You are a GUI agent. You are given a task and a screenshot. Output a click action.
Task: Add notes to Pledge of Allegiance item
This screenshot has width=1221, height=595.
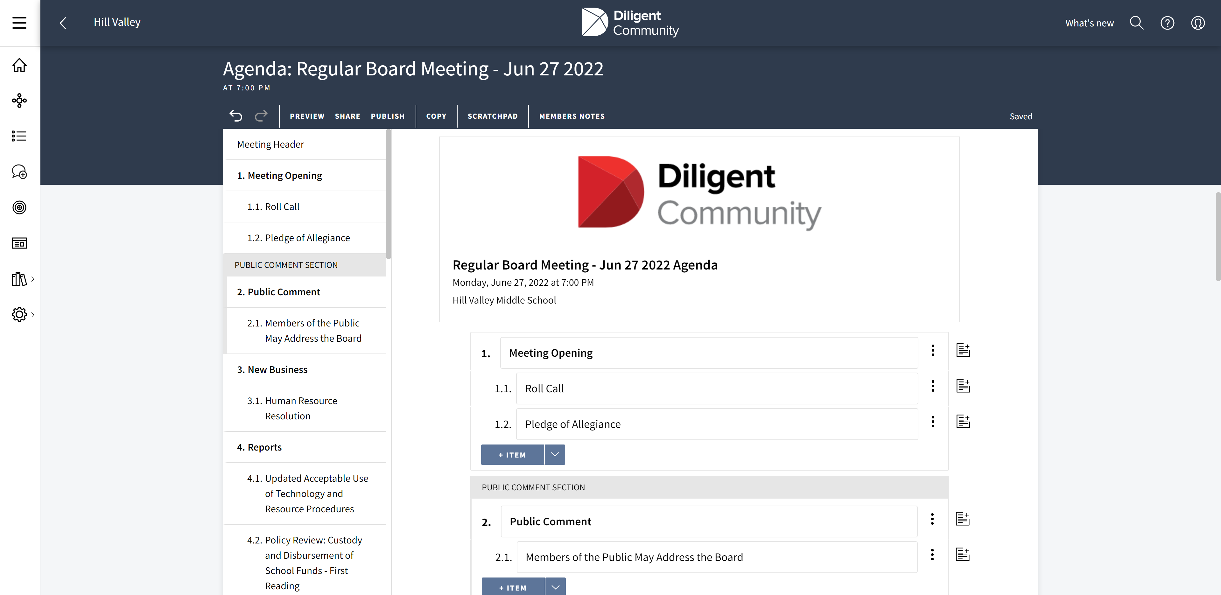pos(963,422)
